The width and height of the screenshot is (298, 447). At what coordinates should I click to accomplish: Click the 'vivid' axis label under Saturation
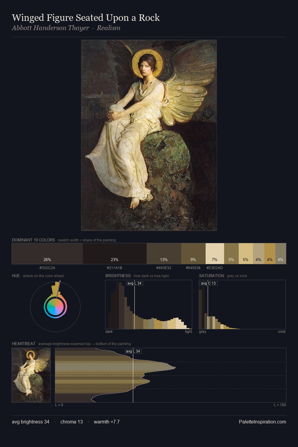pos(282,332)
